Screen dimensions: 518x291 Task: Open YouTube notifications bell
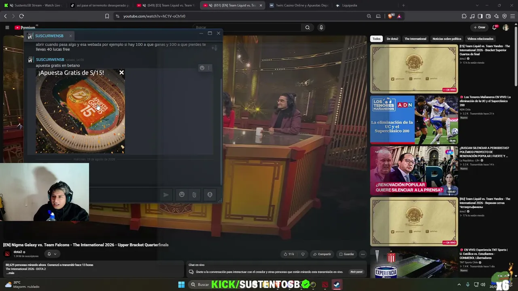click(x=494, y=27)
